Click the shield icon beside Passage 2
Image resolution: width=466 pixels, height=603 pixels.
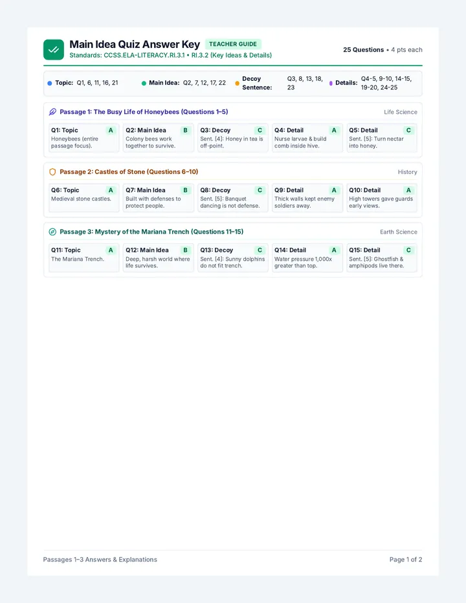[x=52, y=172]
